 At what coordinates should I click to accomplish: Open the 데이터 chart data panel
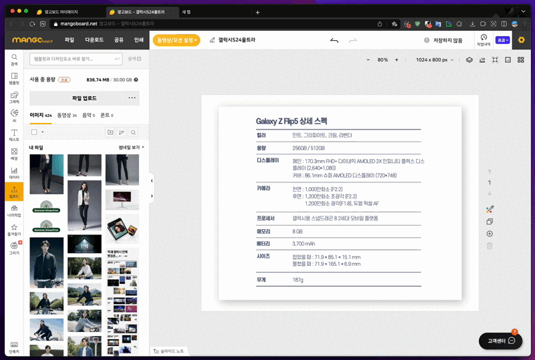pos(14,173)
